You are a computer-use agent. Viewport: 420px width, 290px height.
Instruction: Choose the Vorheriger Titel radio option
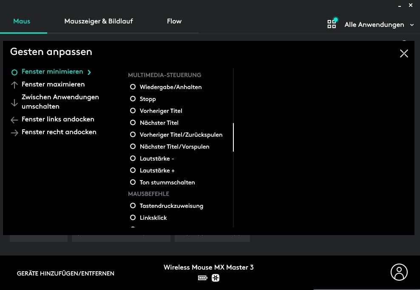[x=156, y=111]
